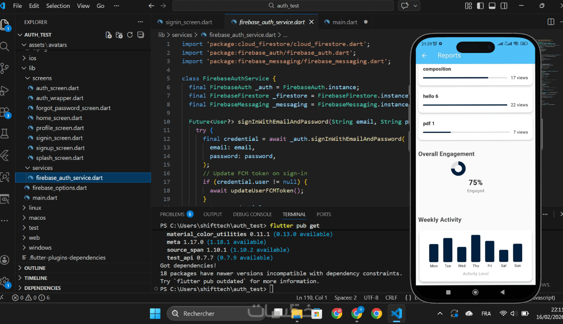
Task: Open the Testing flask icon view
Action: click(5, 134)
